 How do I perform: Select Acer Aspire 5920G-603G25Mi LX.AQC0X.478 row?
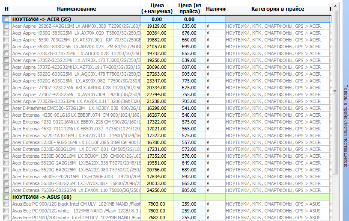click(x=167, y=74)
